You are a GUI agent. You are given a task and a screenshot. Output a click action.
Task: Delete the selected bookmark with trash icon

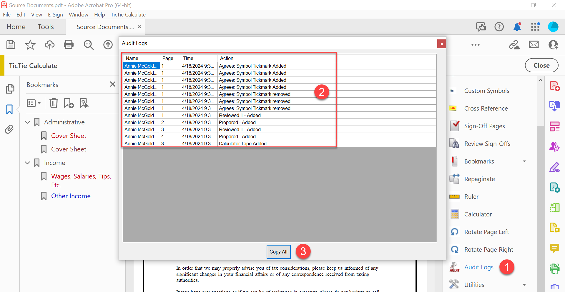click(x=54, y=103)
